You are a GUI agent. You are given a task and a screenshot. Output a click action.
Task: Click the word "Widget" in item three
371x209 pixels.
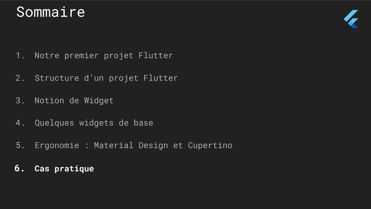(99, 101)
